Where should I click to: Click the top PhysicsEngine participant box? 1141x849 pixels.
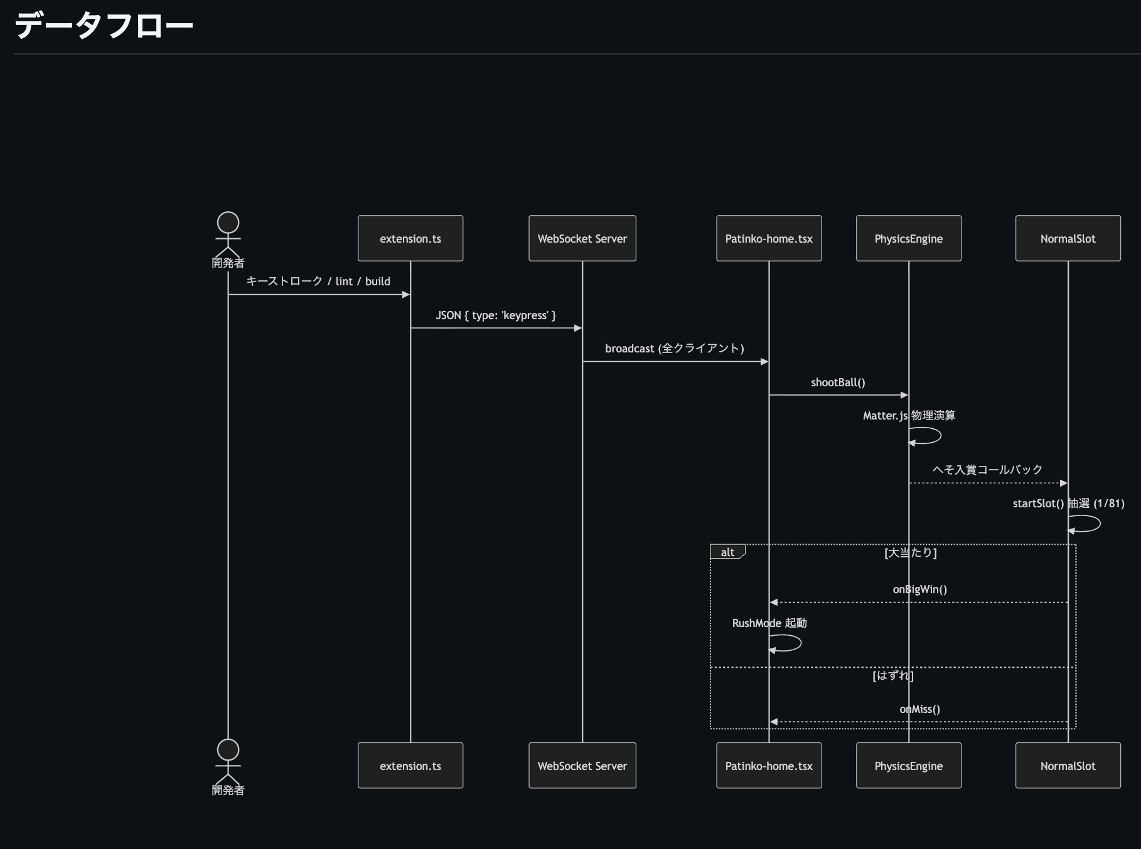(x=908, y=238)
